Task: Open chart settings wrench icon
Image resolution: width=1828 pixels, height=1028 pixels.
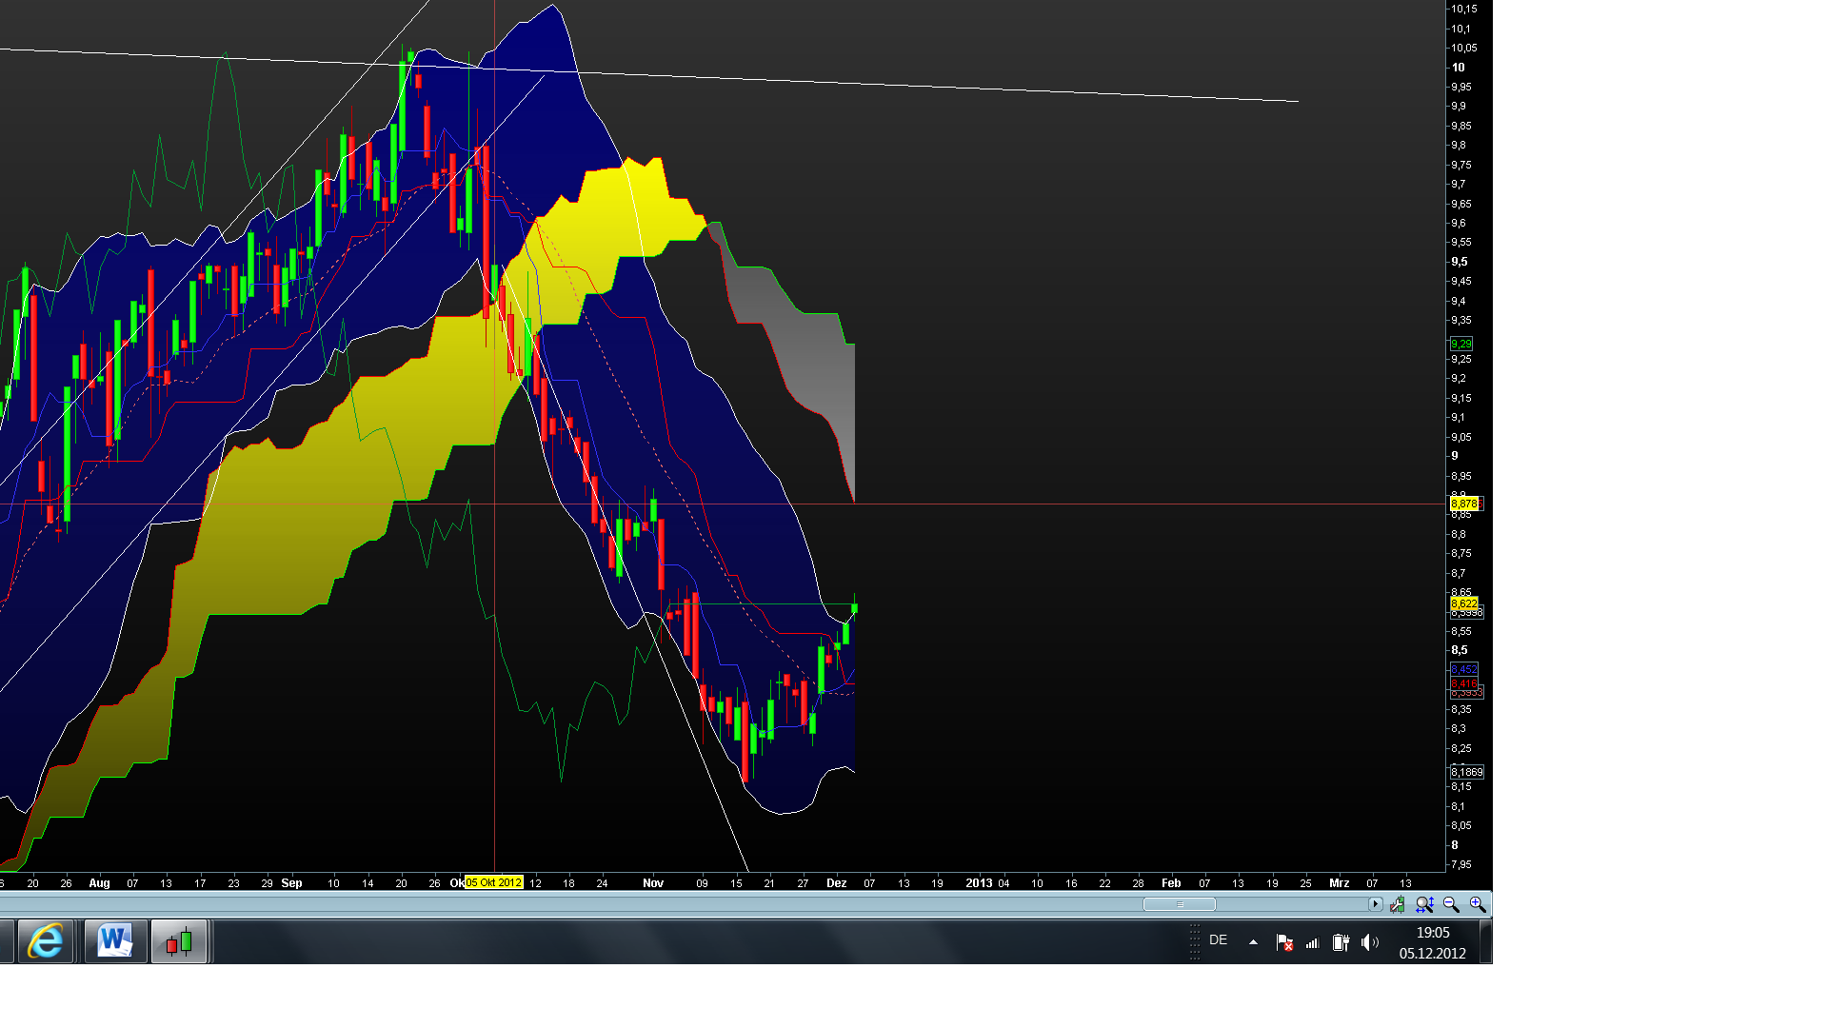Action: tap(1398, 905)
